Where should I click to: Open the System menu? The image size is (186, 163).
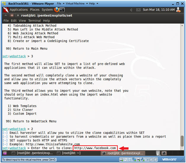[x=47, y=9]
